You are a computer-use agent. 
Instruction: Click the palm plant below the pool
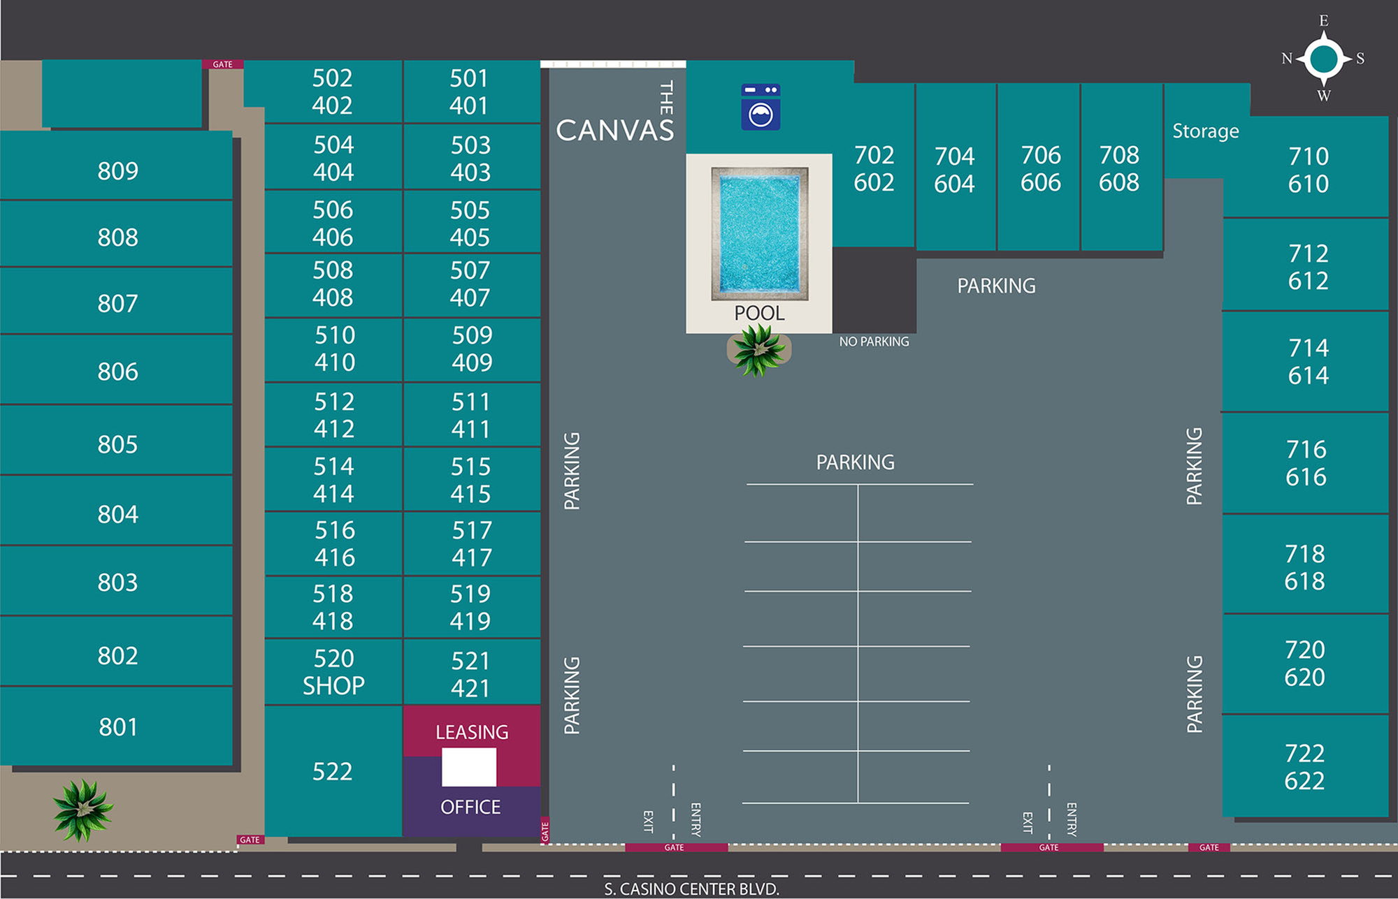click(759, 350)
